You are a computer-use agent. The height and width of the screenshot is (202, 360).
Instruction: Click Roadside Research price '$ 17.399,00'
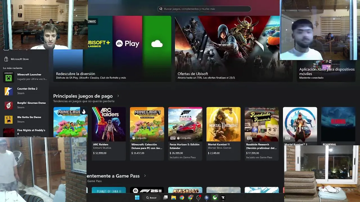point(253,153)
